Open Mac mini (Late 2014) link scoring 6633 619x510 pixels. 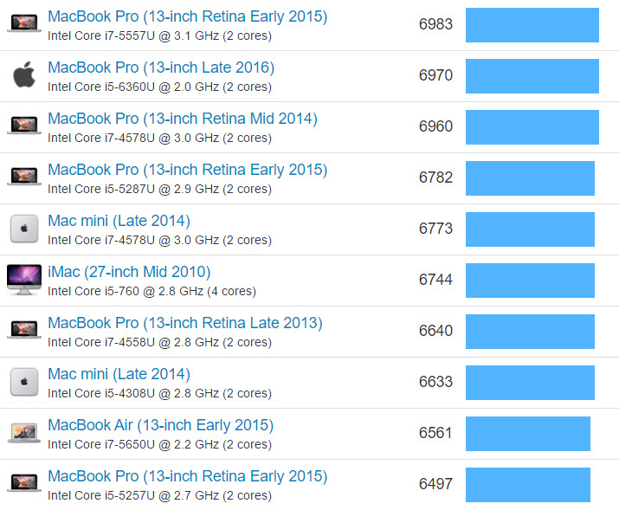click(x=119, y=374)
